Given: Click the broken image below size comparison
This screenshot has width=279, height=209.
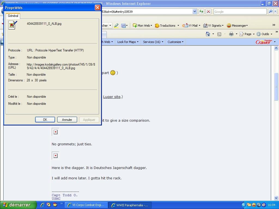Looking at the screenshot, I should pyautogui.click(x=55, y=132).
